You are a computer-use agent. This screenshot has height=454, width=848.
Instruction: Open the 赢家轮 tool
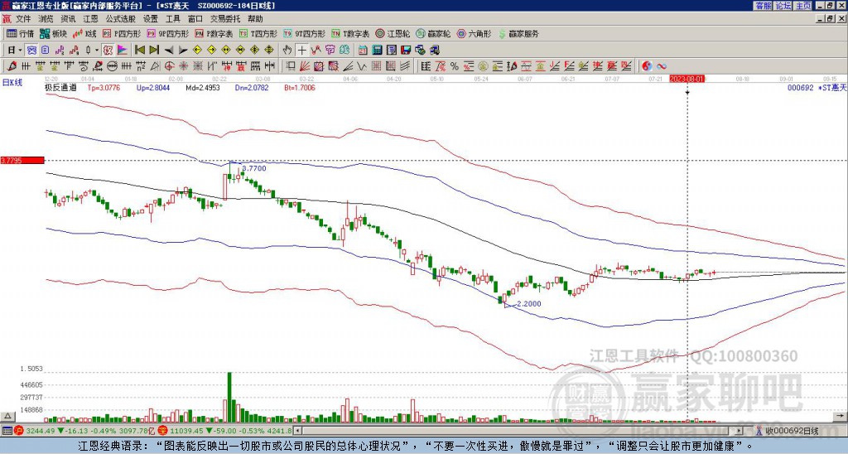click(x=433, y=33)
